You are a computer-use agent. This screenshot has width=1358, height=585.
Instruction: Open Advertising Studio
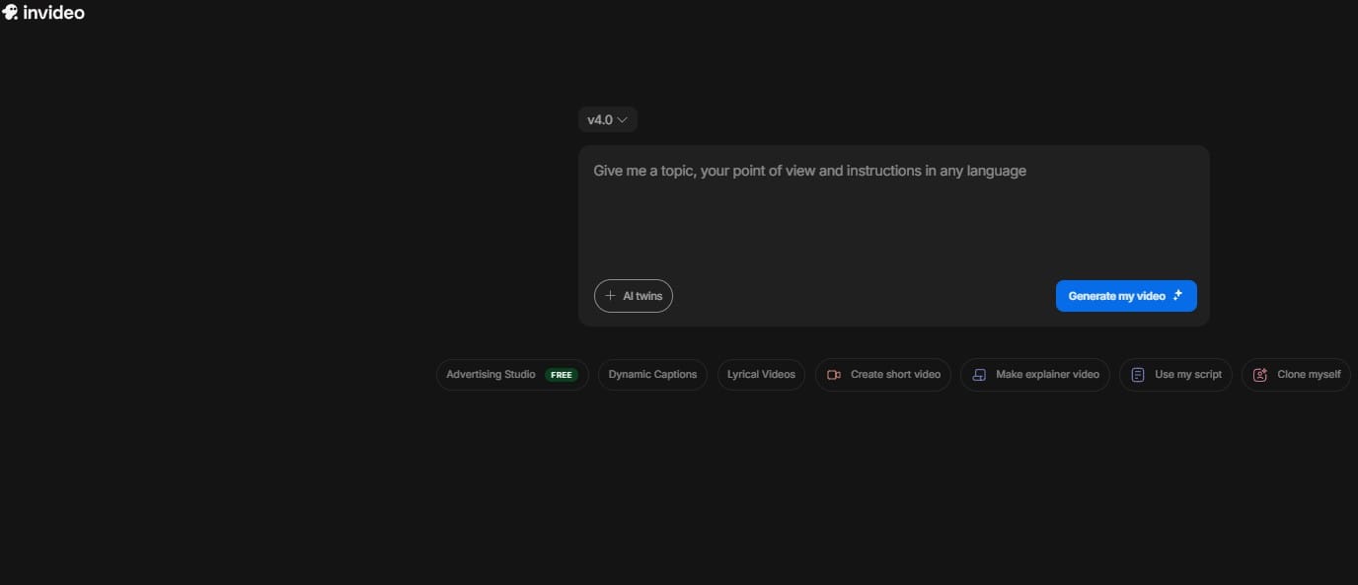(490, 375)
